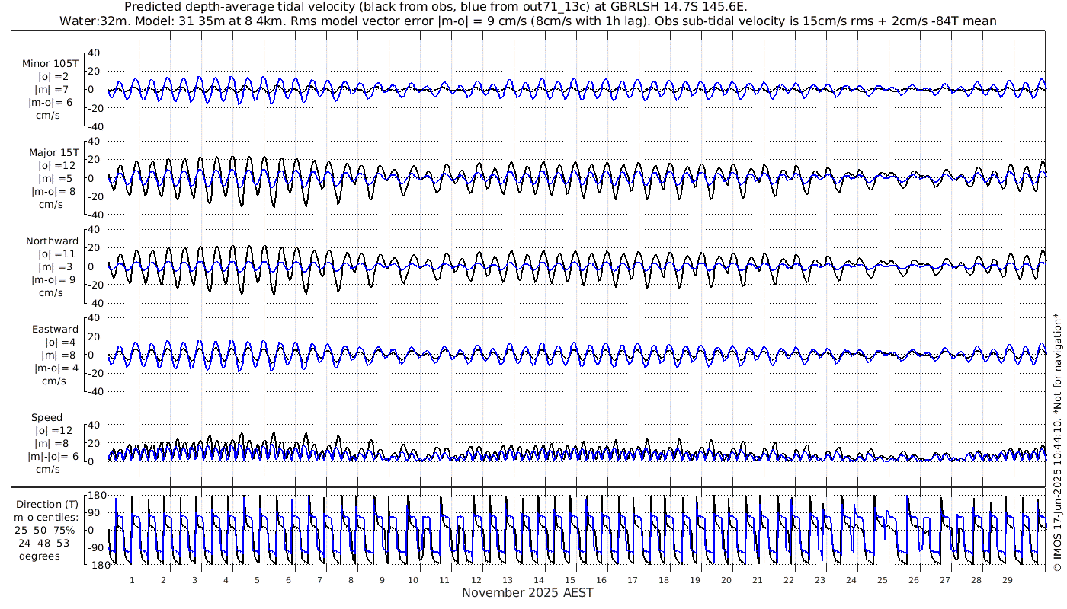Select '|o| =2' in Minor 105T panel
The width and height of the screenshot is (1067, 609).
pos(53,76)
